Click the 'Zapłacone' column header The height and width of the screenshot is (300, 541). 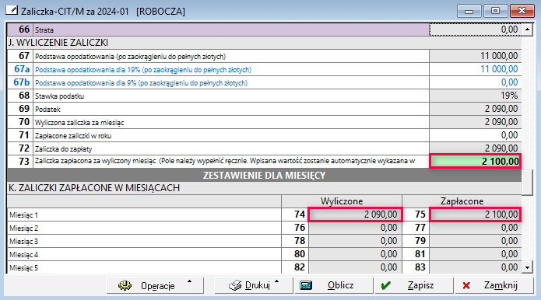coord(462,201)
